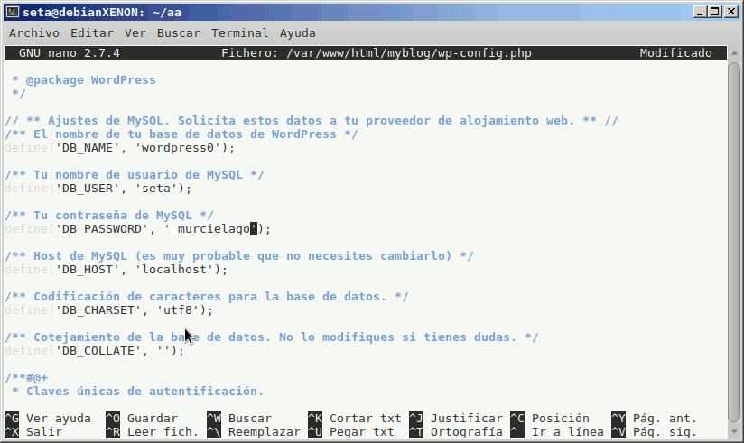Click '^W Buscar' shortcut in footer
Image resolution: width=744 pixels, height=443 pixels.
pos(239,419)
